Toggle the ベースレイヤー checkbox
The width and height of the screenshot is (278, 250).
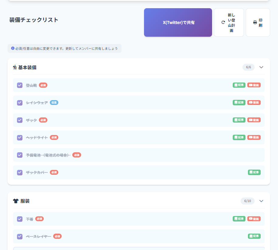point(20,236)
